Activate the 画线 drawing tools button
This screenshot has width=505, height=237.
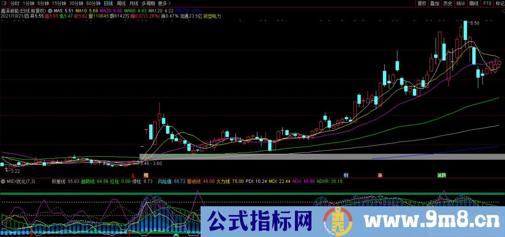pos(474,3)
